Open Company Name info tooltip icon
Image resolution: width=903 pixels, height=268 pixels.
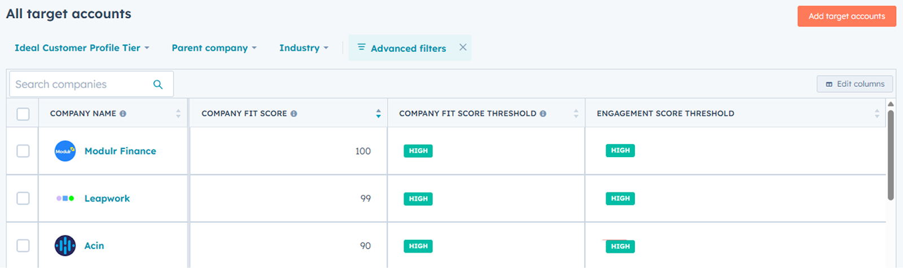pyautogui.click(x=123, y=114)
